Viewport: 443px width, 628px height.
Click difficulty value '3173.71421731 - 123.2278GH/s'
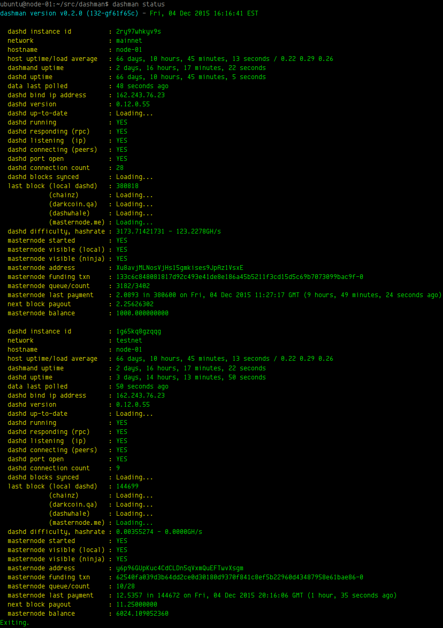(169, 231)
